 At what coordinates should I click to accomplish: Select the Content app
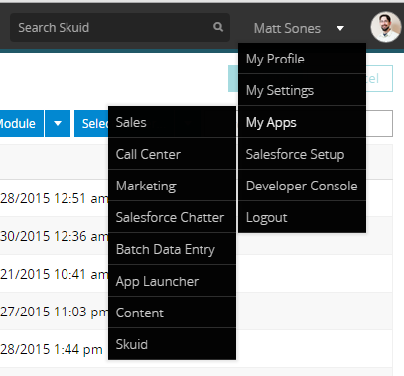172,313
